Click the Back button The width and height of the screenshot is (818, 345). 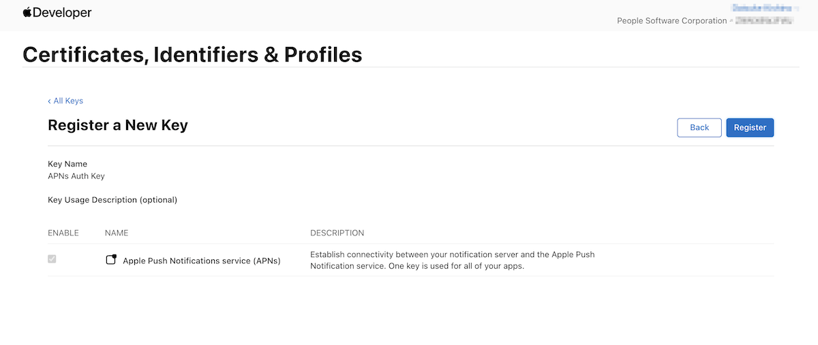pos(699,127)
